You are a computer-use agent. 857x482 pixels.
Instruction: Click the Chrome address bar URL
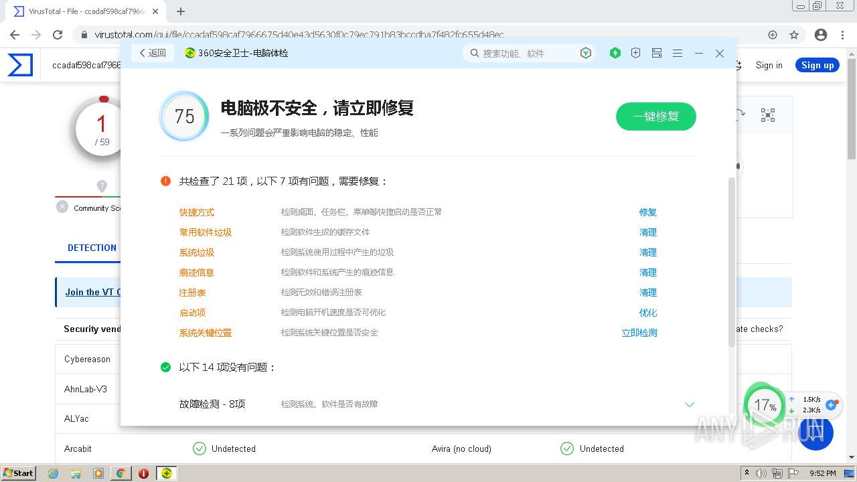coord(299,35)
